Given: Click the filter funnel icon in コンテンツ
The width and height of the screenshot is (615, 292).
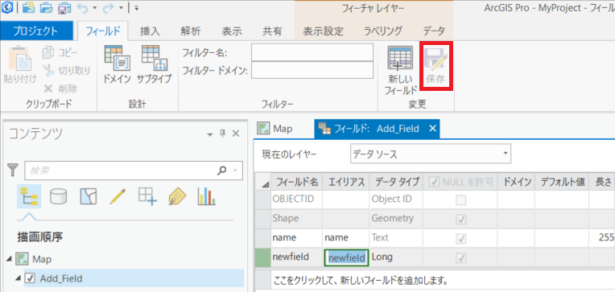Looking at the screenshot, I should coord(13,171).
